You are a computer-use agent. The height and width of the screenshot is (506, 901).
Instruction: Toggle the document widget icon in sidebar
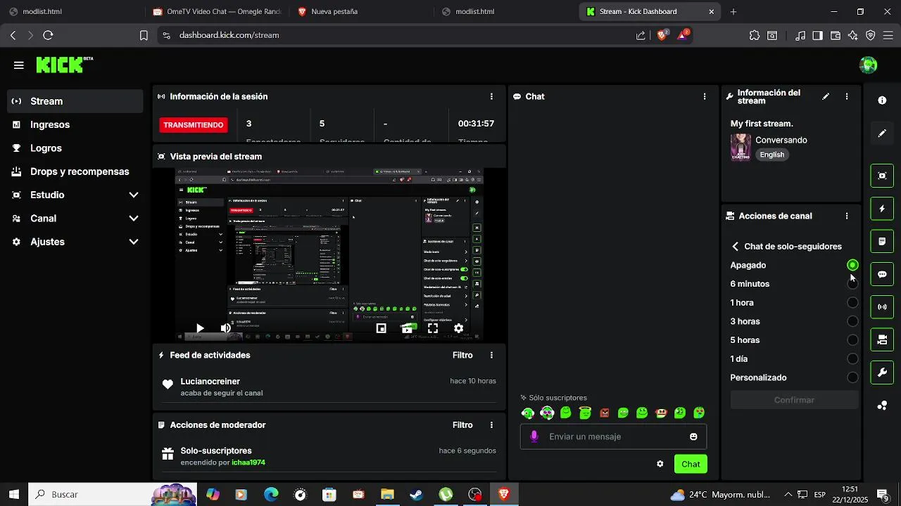pos(882,242)
